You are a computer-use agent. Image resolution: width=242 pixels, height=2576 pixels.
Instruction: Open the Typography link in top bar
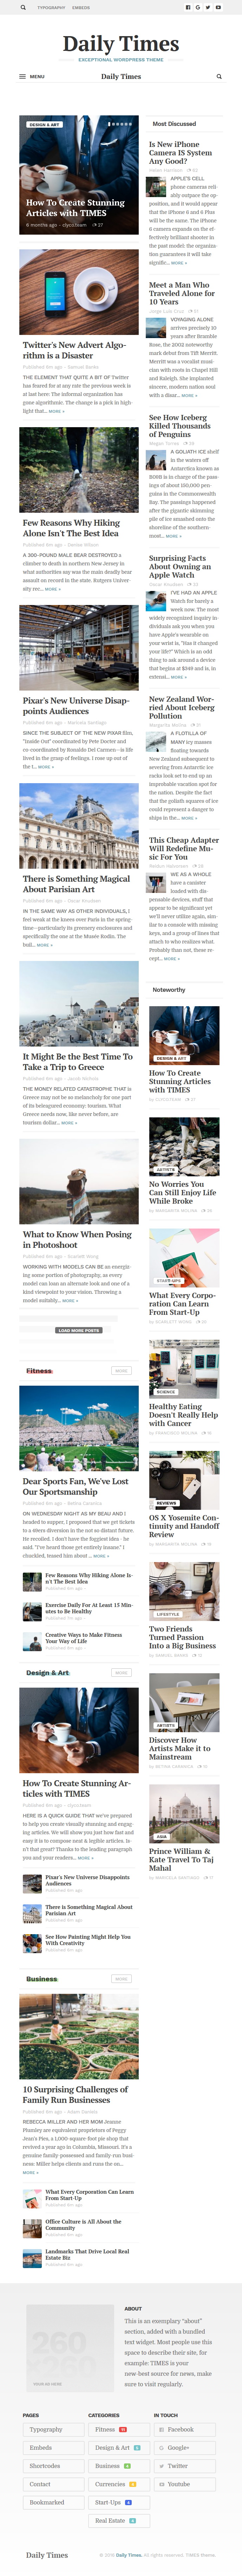coord(51,7)
